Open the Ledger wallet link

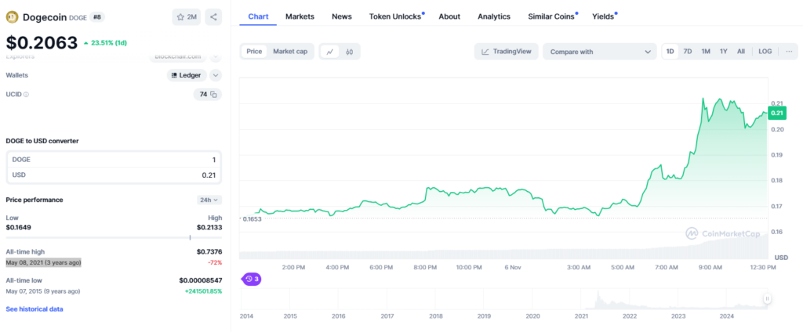(187, 75)
